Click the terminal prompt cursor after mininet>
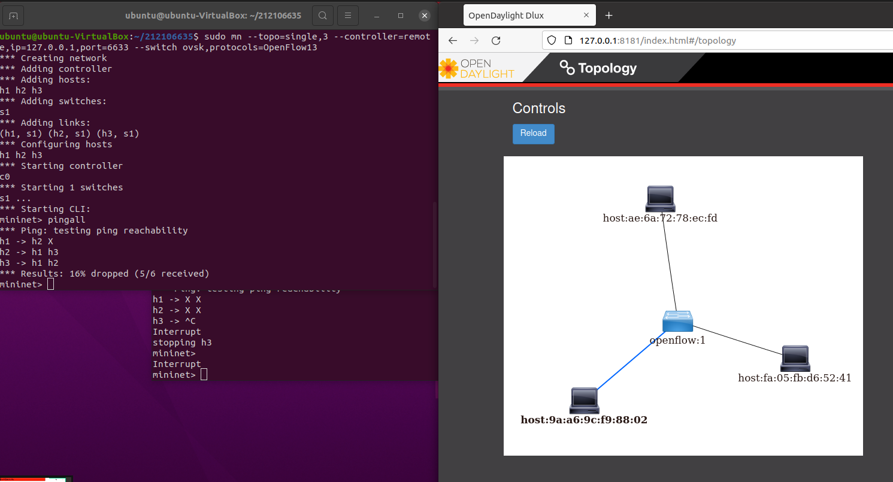The height and width of the screenshot is (482, 893). tap(50, 284)
